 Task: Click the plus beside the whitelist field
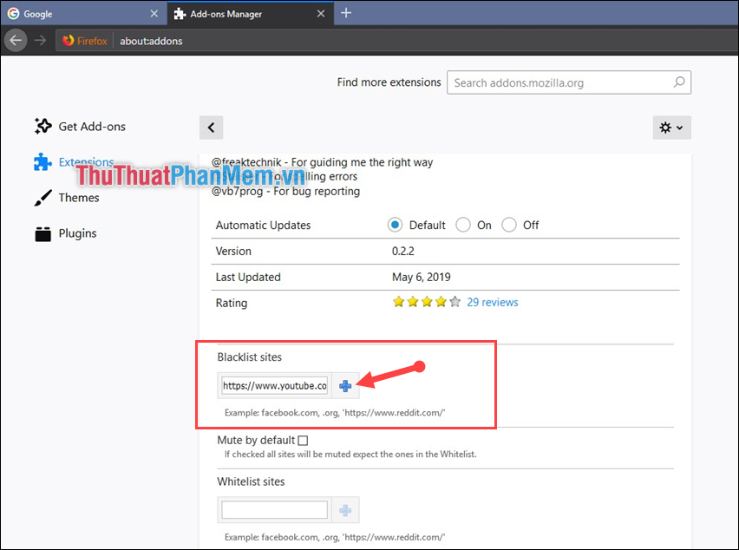coord(344,509)
